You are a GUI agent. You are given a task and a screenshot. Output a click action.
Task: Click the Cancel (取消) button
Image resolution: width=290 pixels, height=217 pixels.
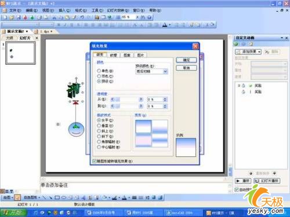186,68
